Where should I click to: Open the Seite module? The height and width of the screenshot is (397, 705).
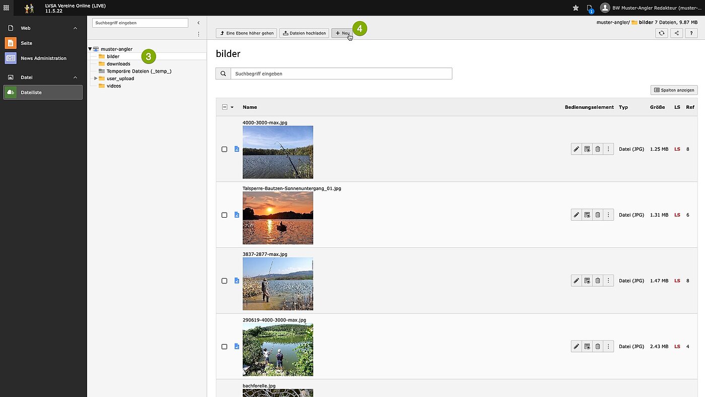pos(43,43)
